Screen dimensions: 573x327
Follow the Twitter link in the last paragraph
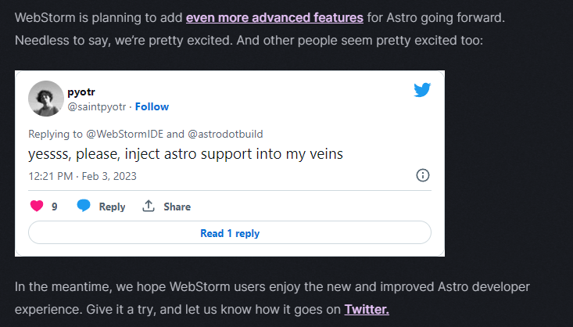pos(367,309)
